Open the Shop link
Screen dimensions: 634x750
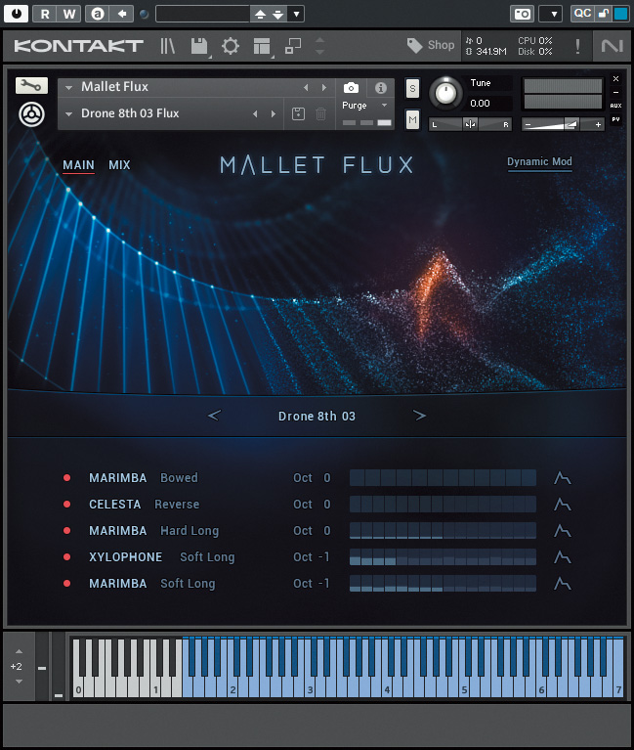[431, 45]
